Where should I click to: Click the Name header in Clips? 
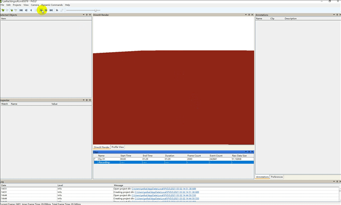[x=101, y=155]
